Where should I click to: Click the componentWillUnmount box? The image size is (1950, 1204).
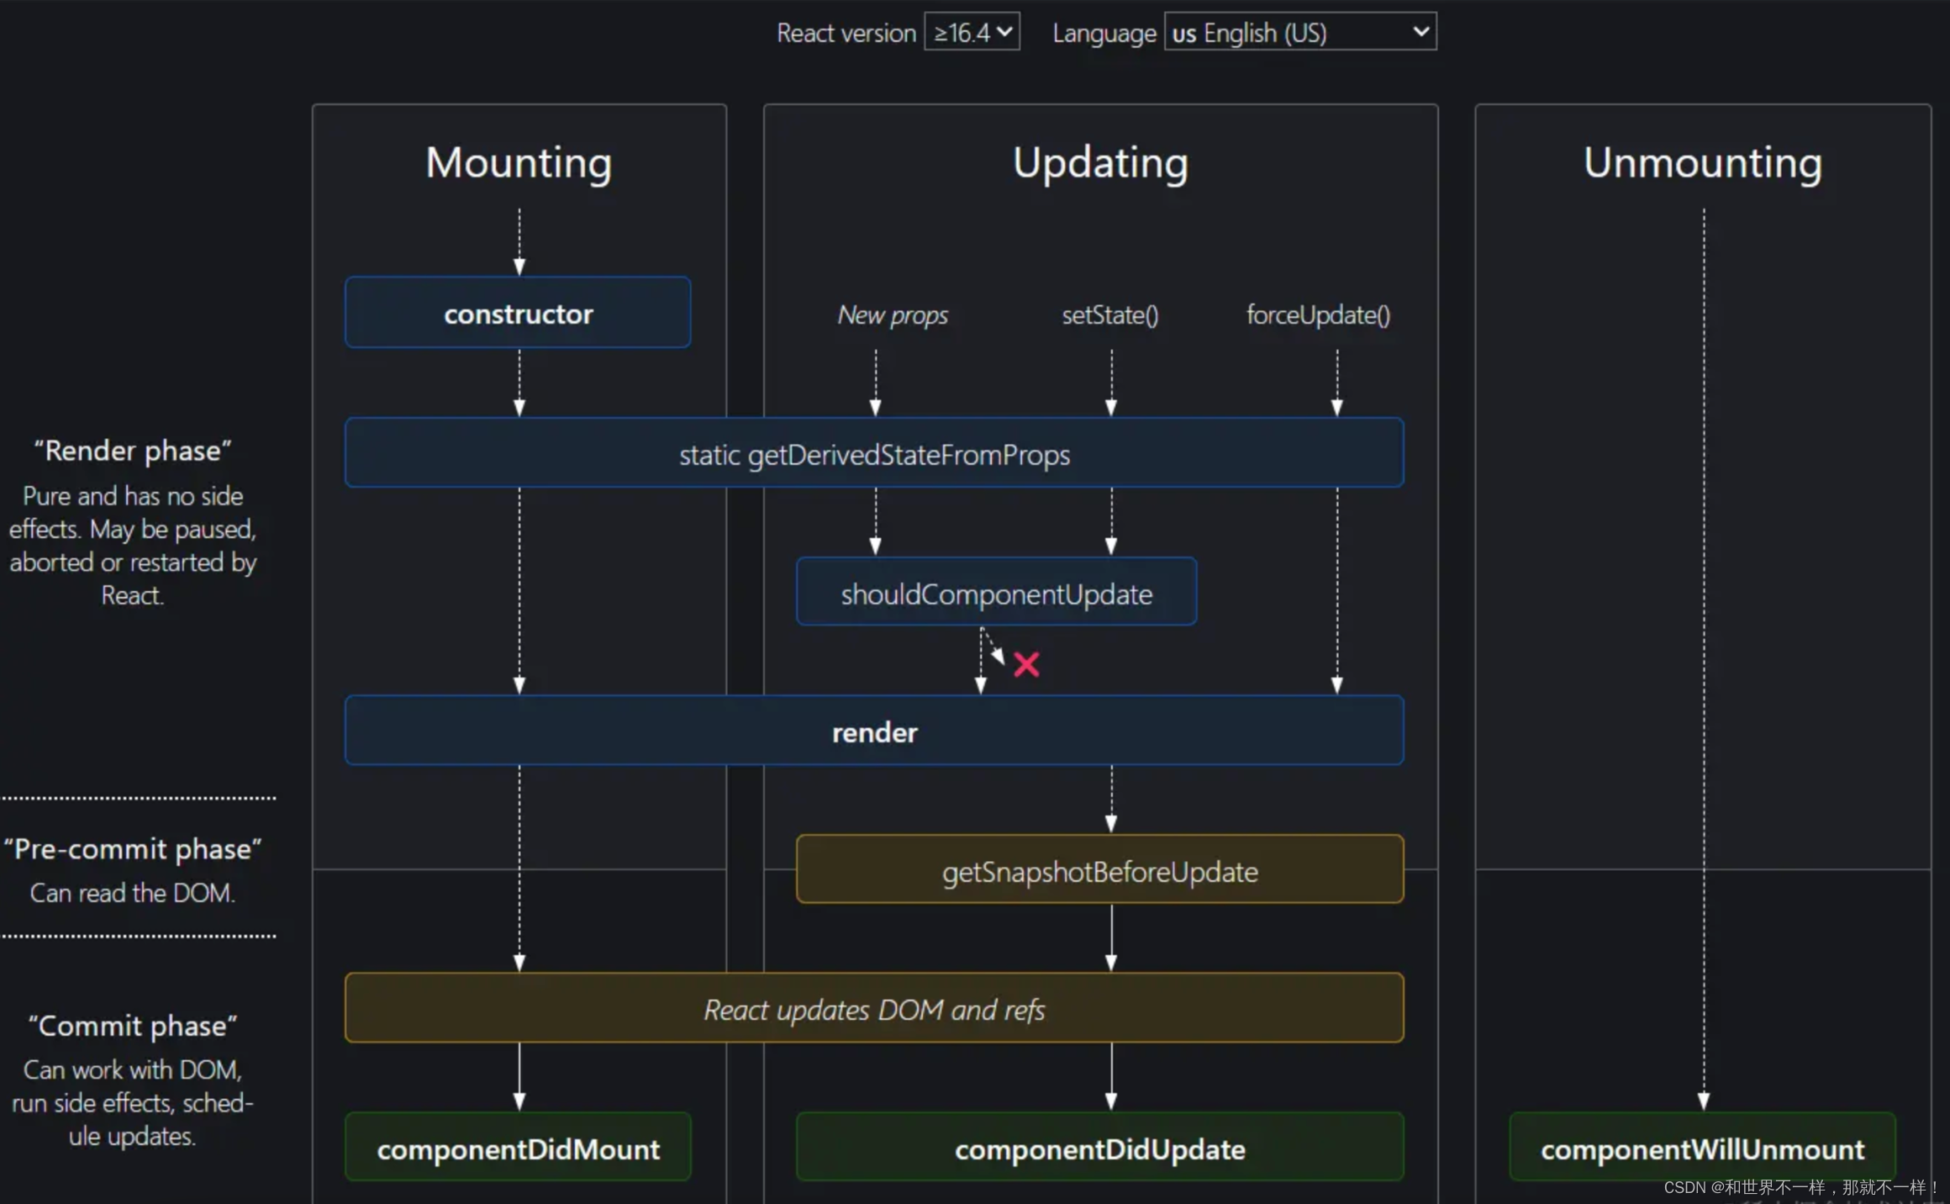[x=1702, y=1149]
